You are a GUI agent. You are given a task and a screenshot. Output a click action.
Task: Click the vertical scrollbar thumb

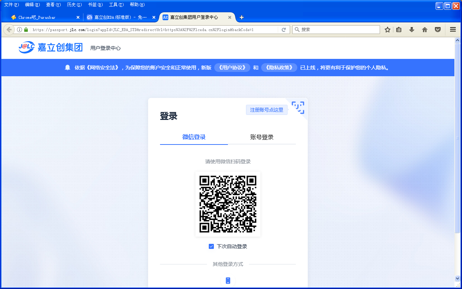point(458,138)
